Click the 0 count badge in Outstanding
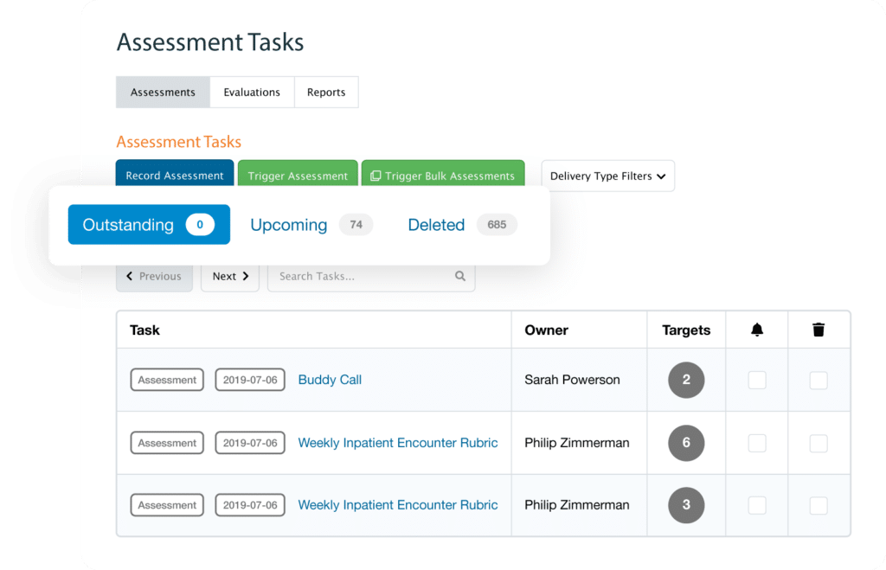 point(200,224)
